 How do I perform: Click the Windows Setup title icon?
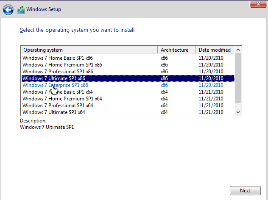pos(21,9)
